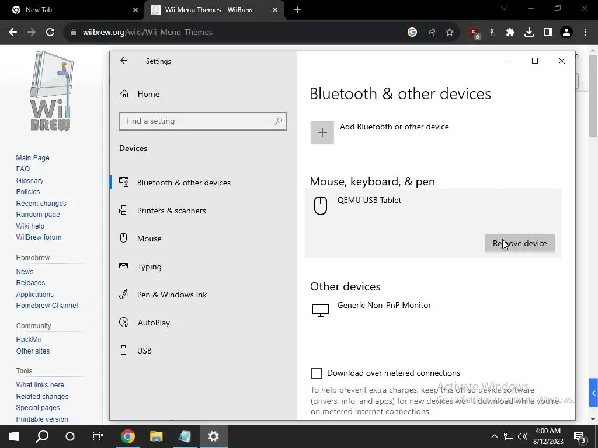Click the Chrome forward navigation arrow
This screenshot has height=448, width=598.
(x=32, y=33)
